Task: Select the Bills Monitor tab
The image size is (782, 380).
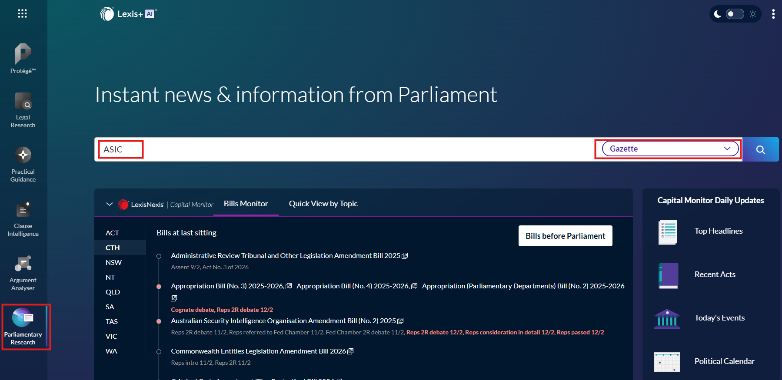Action: (246, 204)
